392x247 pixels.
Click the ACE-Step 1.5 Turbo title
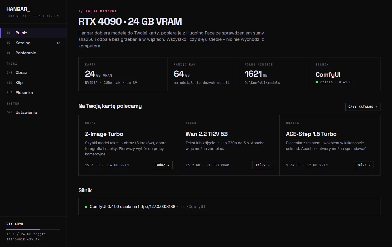(x=311, y=134)
